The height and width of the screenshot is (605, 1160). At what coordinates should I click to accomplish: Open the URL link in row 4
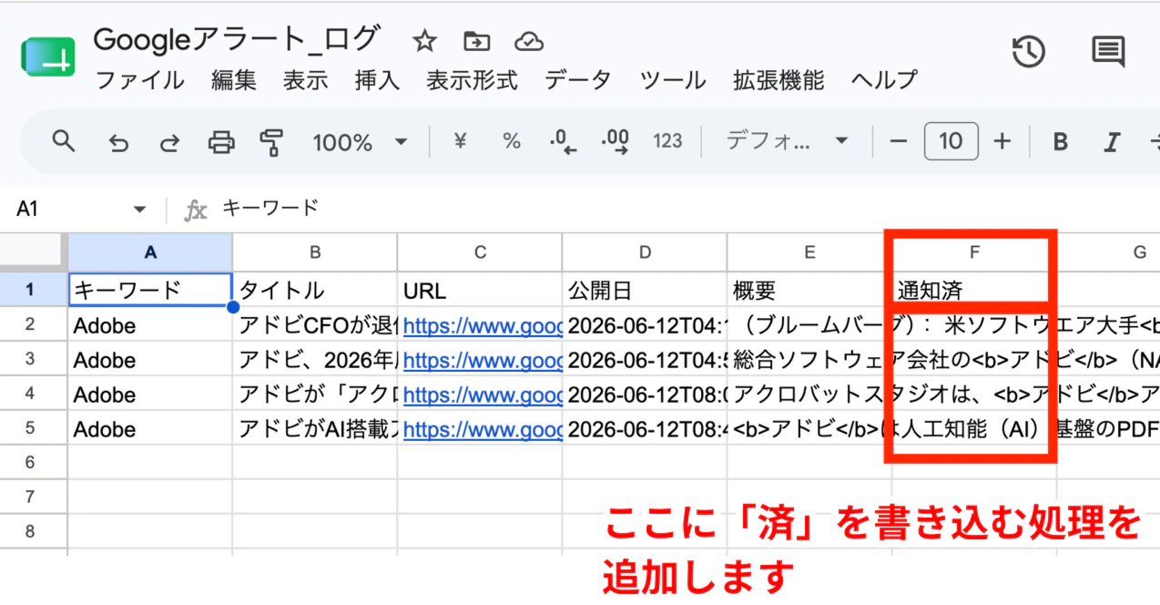click(483, 395)
